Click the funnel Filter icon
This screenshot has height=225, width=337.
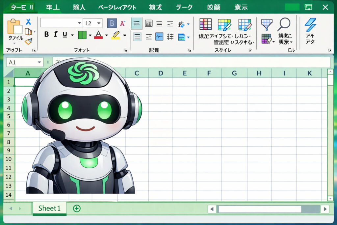(266, 24)
